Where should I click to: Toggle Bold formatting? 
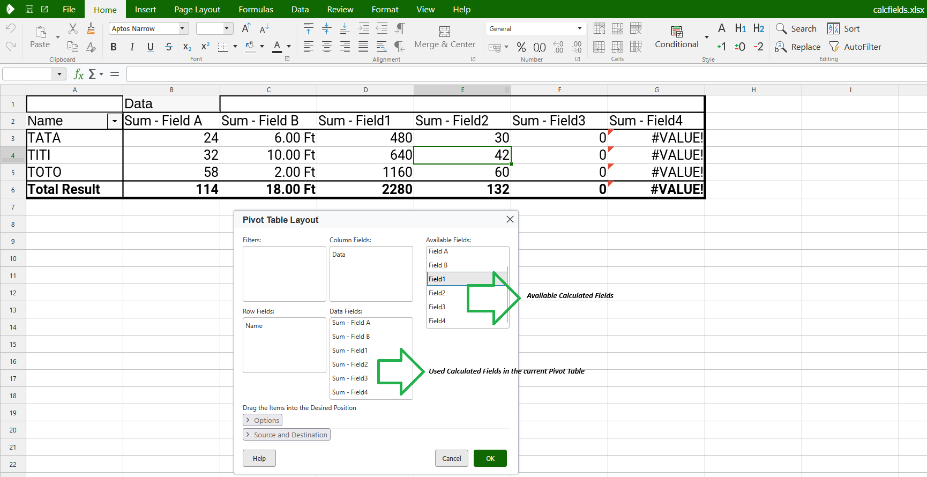point(114,47)
